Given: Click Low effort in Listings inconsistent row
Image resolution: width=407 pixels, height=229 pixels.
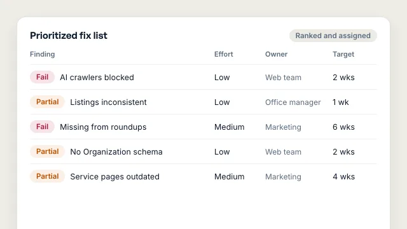Looking at the screenshot, I should pos(222,102).
